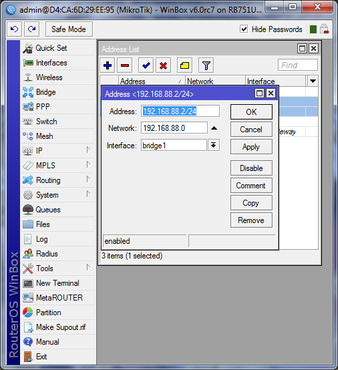This screenshot has height=370, width=338.
Task: Open the Files section
Action: click(x=58, y=224)
